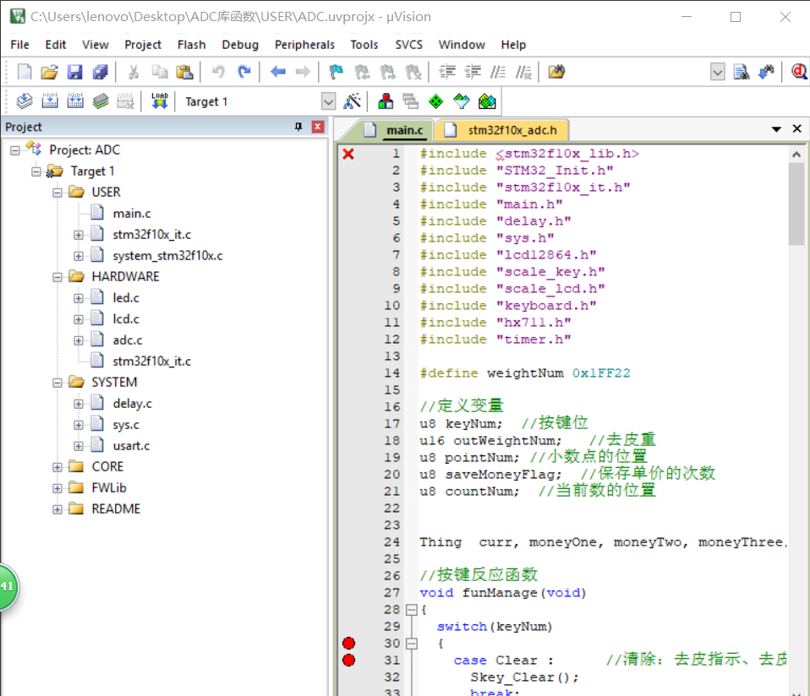Open the SVCS menu

coord(408,45)
